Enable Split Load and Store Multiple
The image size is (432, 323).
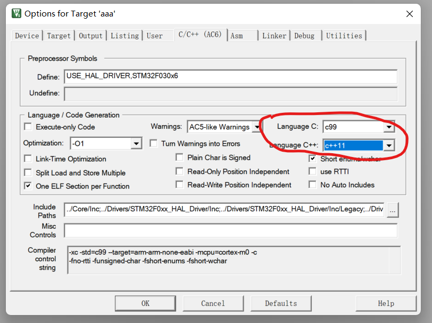point(28,173)
